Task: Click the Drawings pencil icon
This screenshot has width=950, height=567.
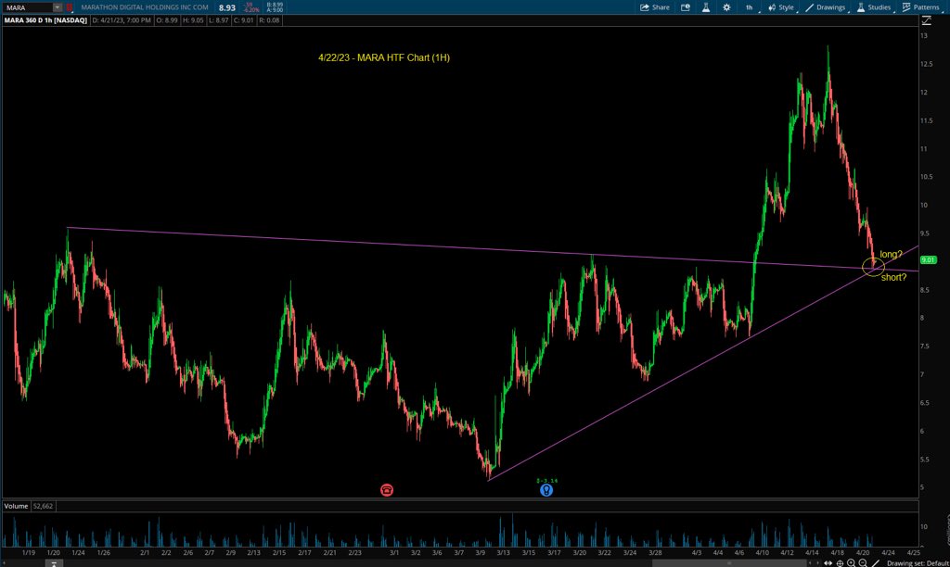Action: click(x=810, y=6)
